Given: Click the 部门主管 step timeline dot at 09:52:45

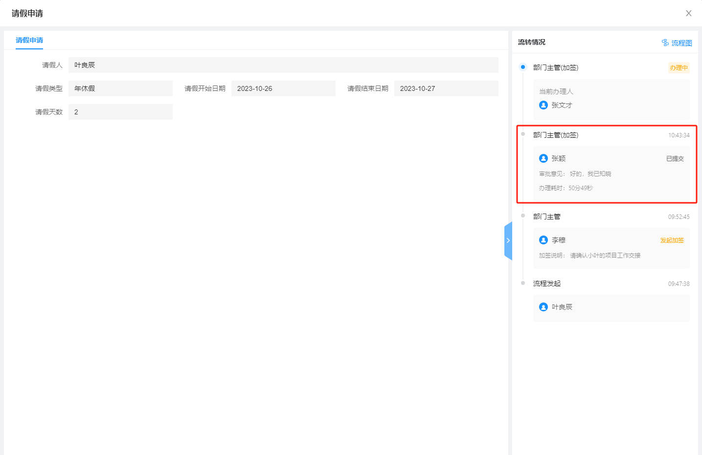Looking at the screenshot, I should [523, 216].
